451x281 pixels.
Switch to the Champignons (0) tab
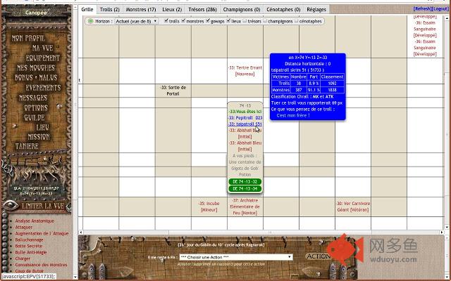tap(242, 9)
